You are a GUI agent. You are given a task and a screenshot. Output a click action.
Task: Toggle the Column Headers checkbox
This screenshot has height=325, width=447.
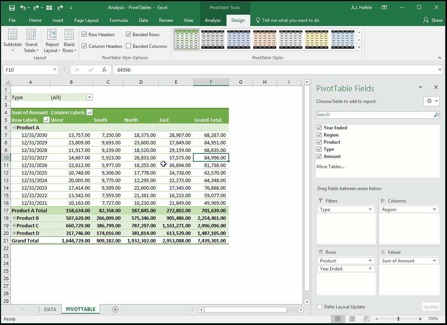coord(84,46)
